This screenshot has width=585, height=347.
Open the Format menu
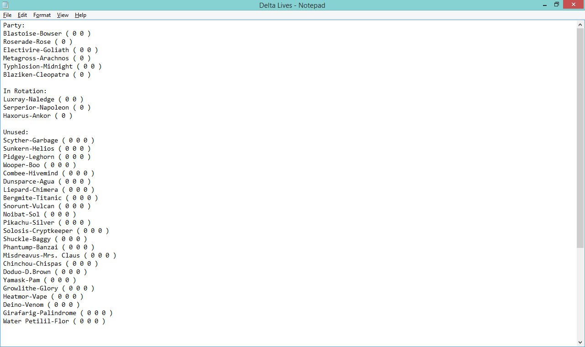click(42, 15)
